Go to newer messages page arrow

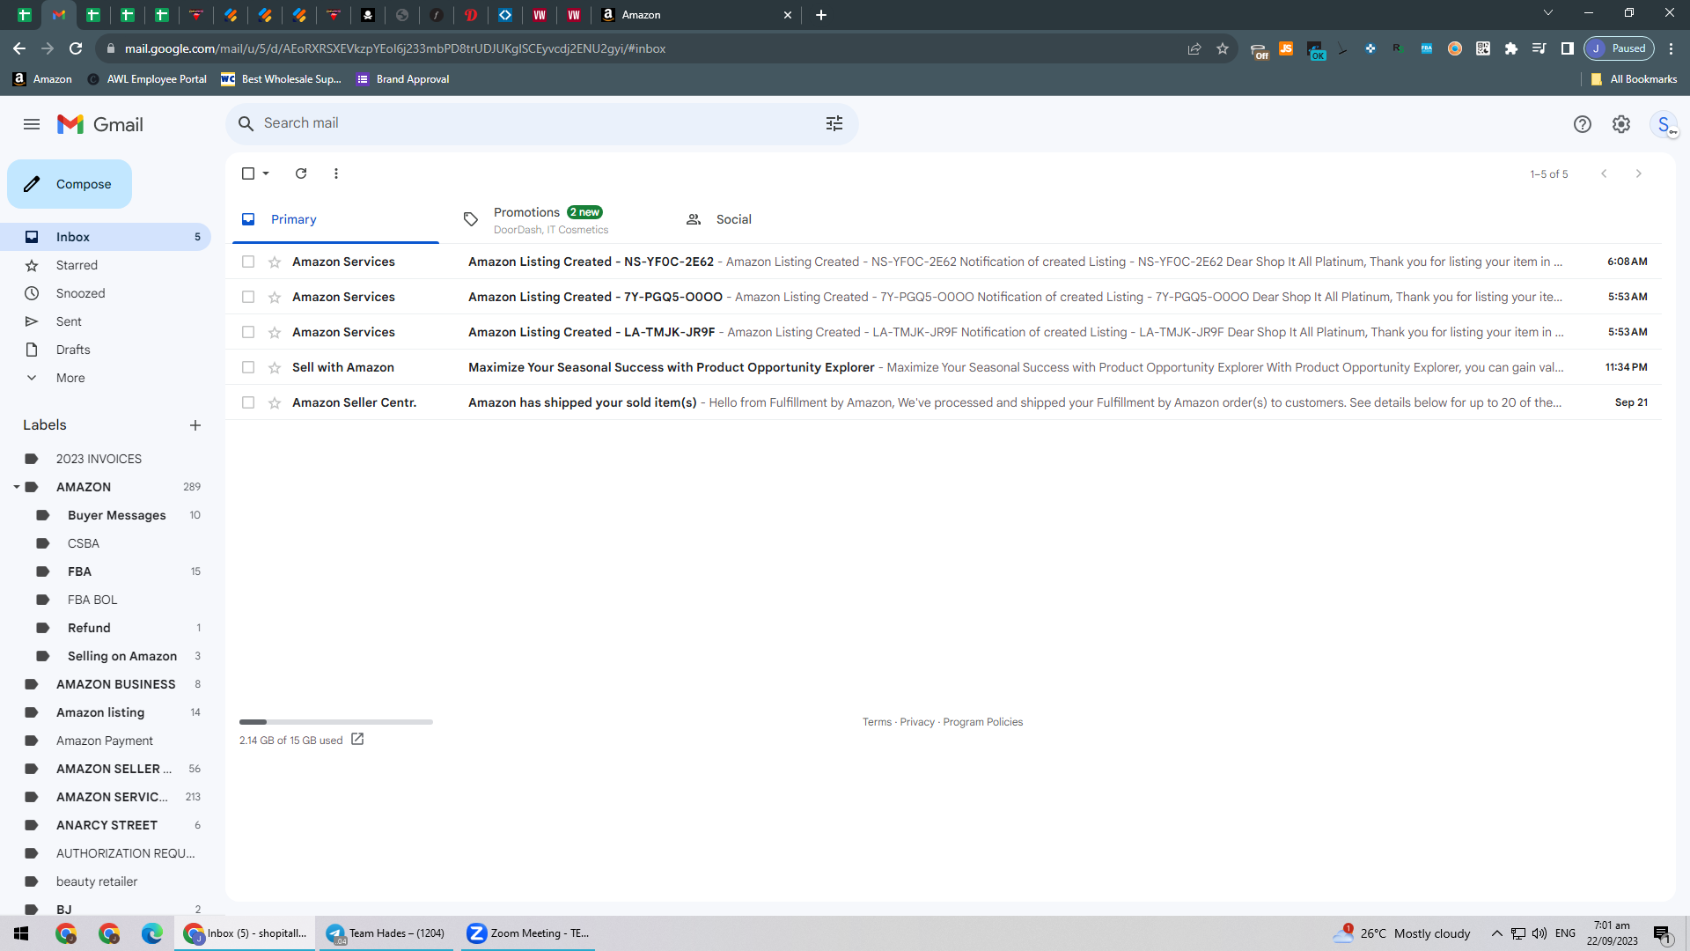(1604, 173)
